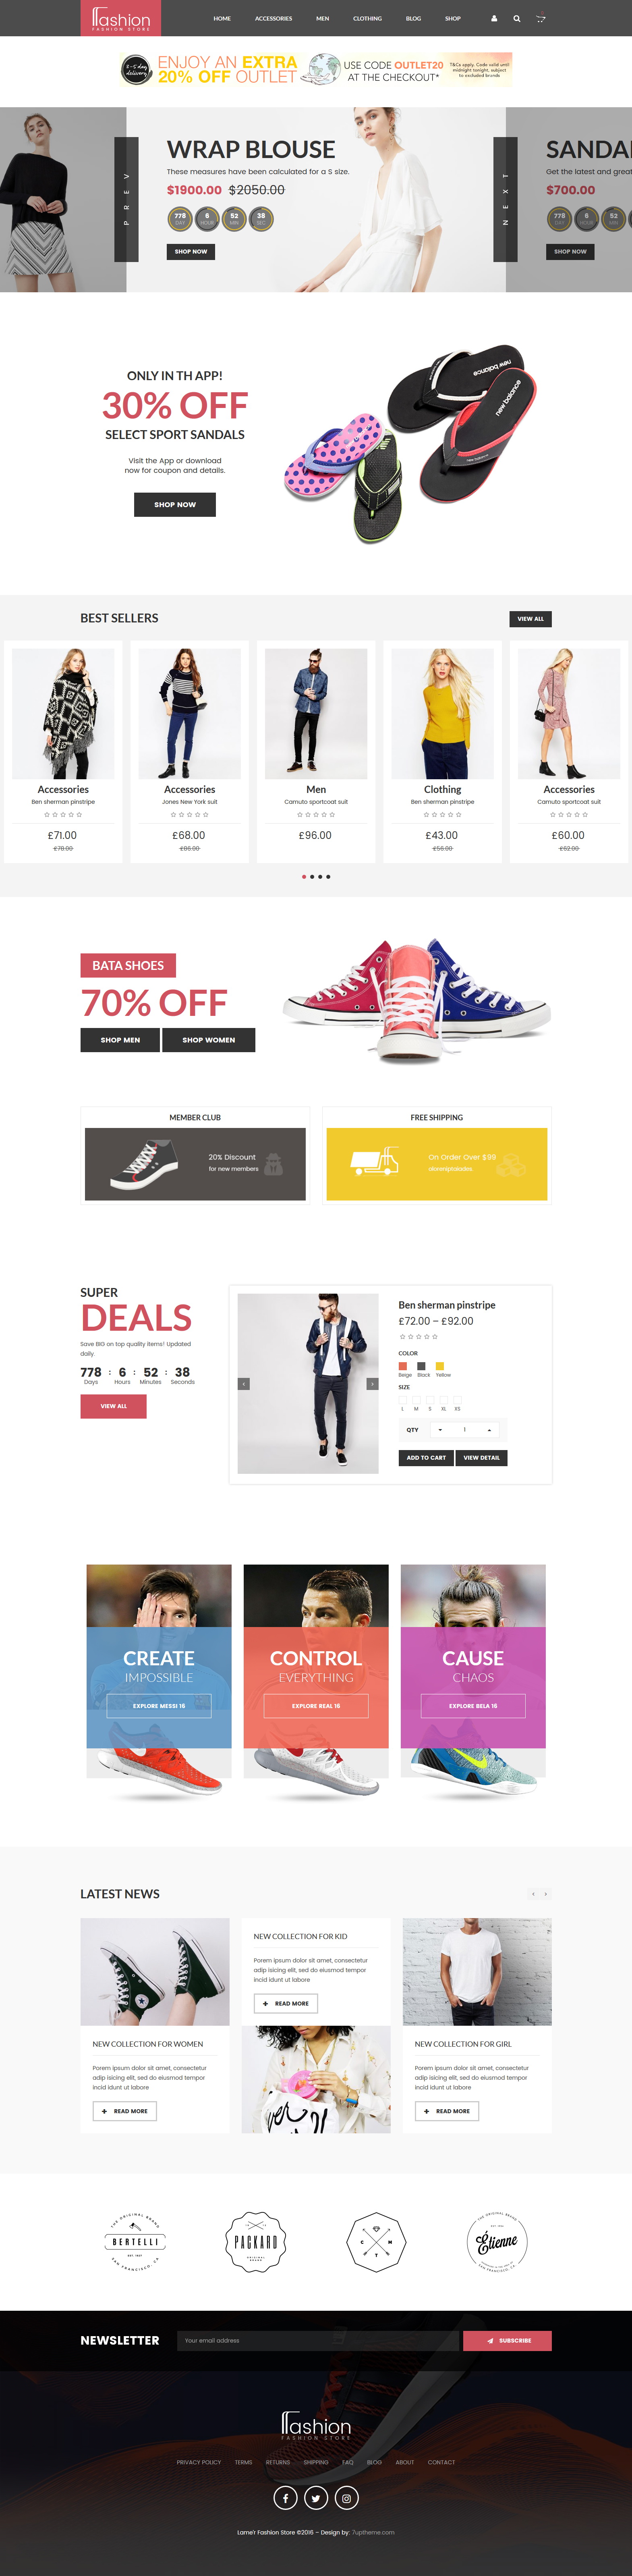Viewport: 632px width, 2576px height.
Task: Visit the Instagram social icon in footer
Action: [x=346, y=2498]
